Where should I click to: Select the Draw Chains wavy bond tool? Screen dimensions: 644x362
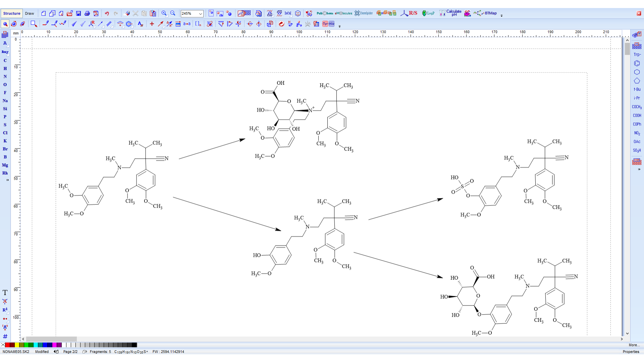tap(63, 24)
